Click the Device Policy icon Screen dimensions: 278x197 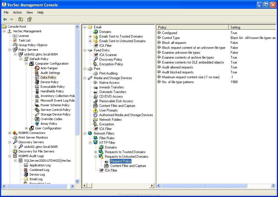37,82
